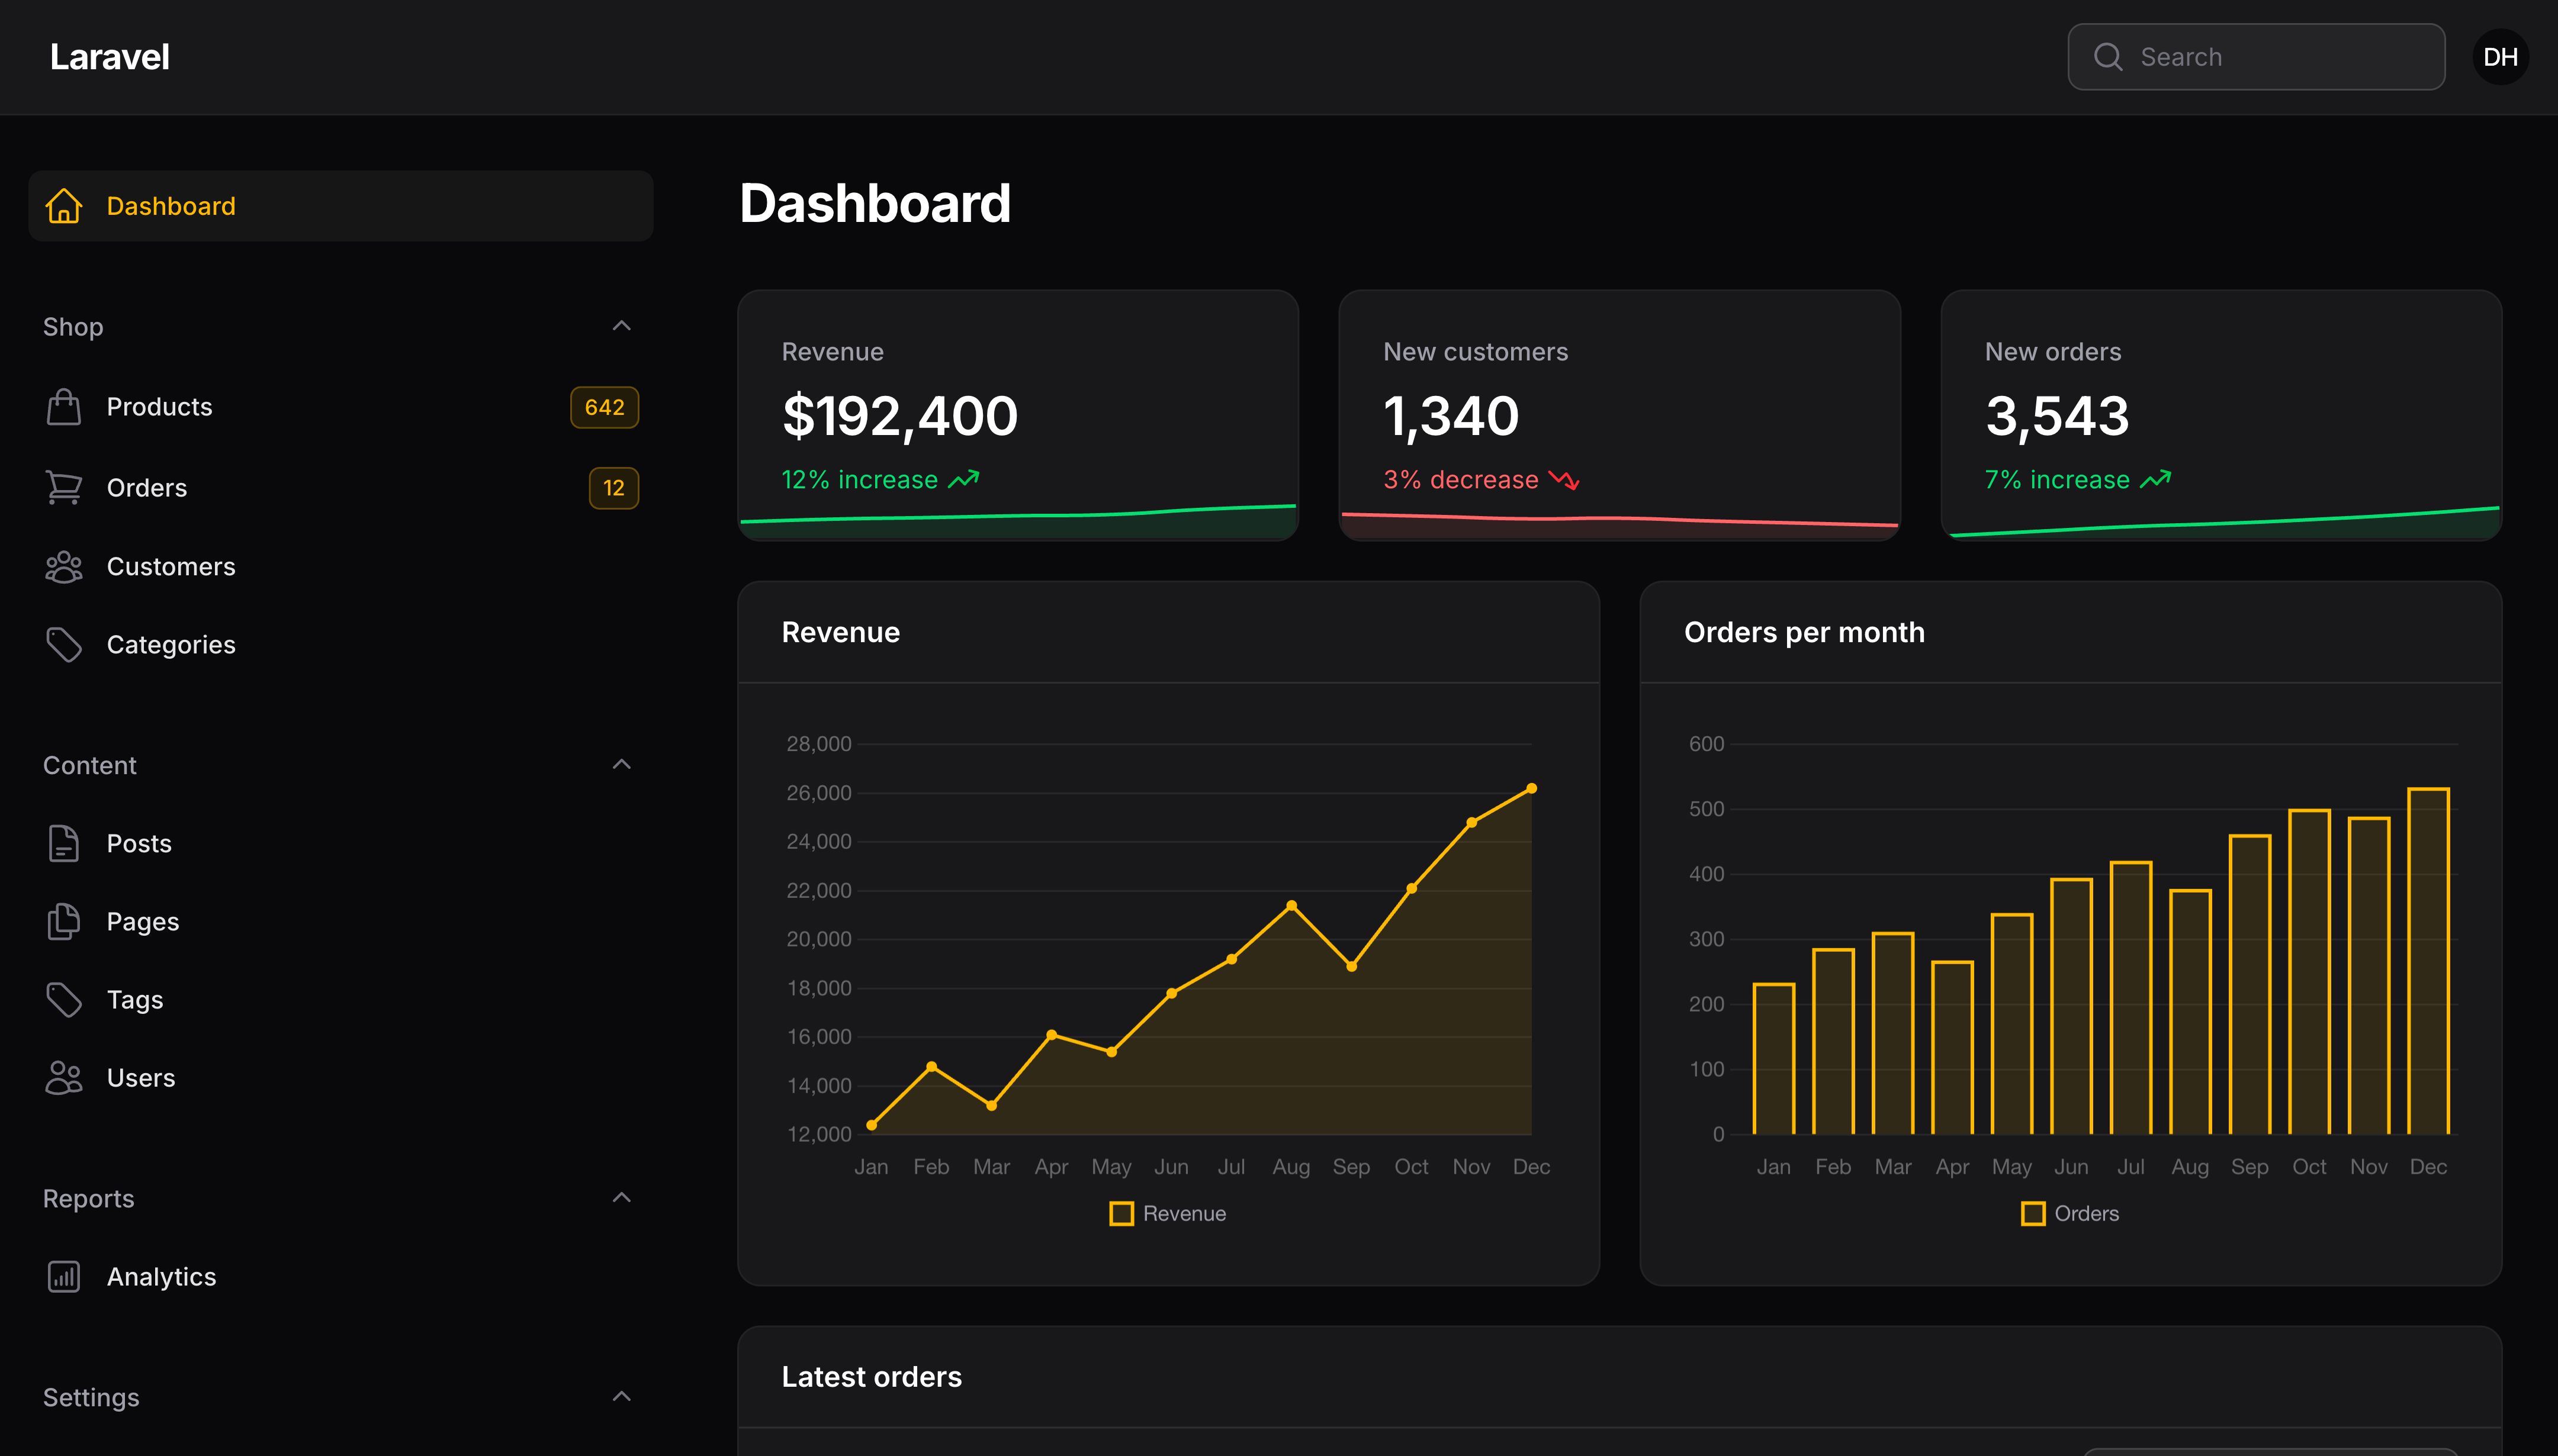Click the green trend-up arrow under New orders
Viewport: 2558px width, 1456px height.
[x=2155, y=479]
